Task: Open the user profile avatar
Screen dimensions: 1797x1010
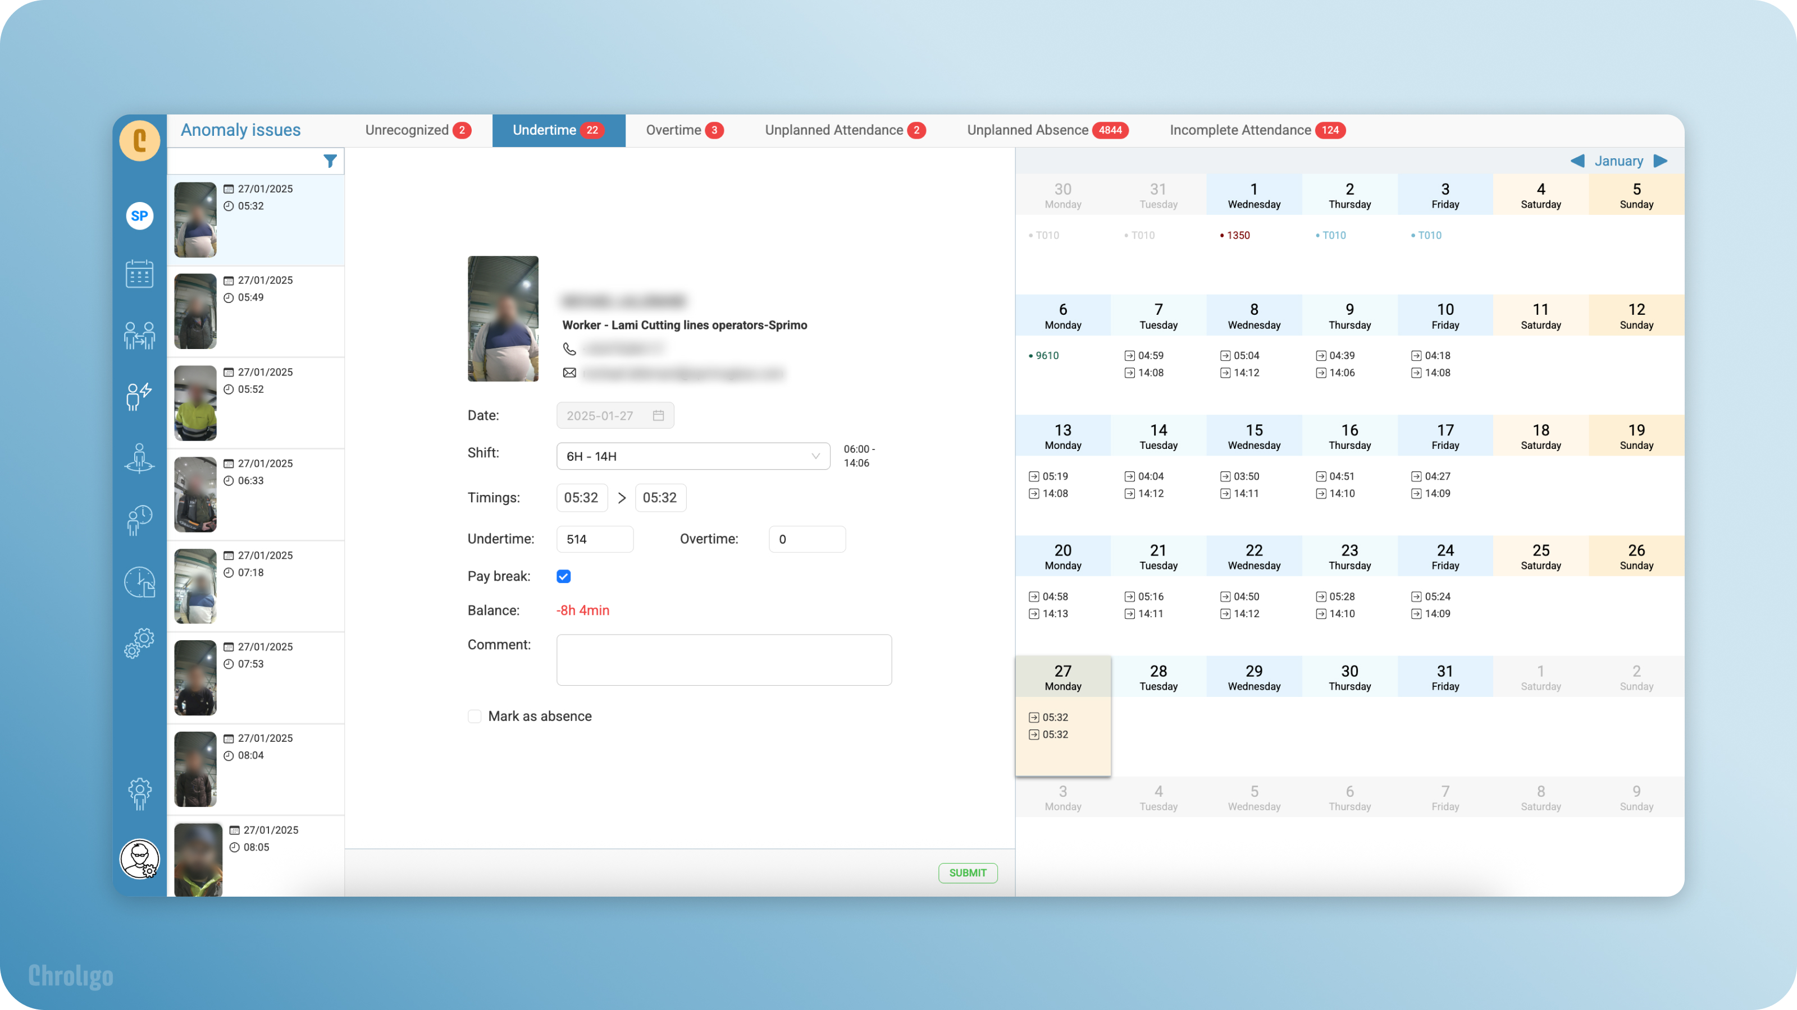Action: pos(139,858)
